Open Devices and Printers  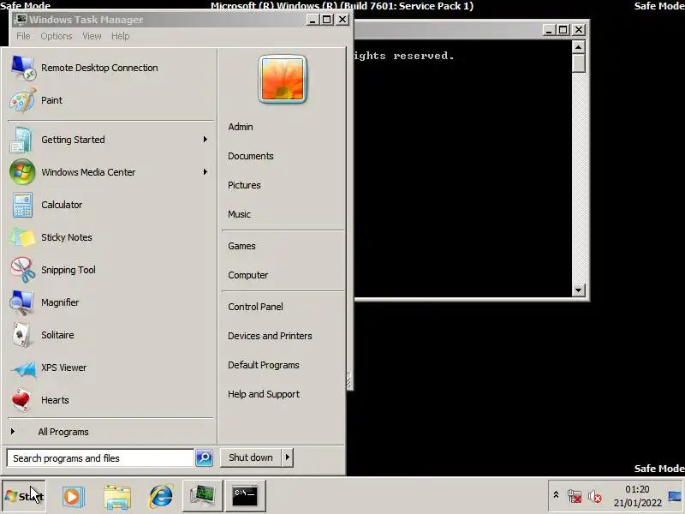(270, 336)
